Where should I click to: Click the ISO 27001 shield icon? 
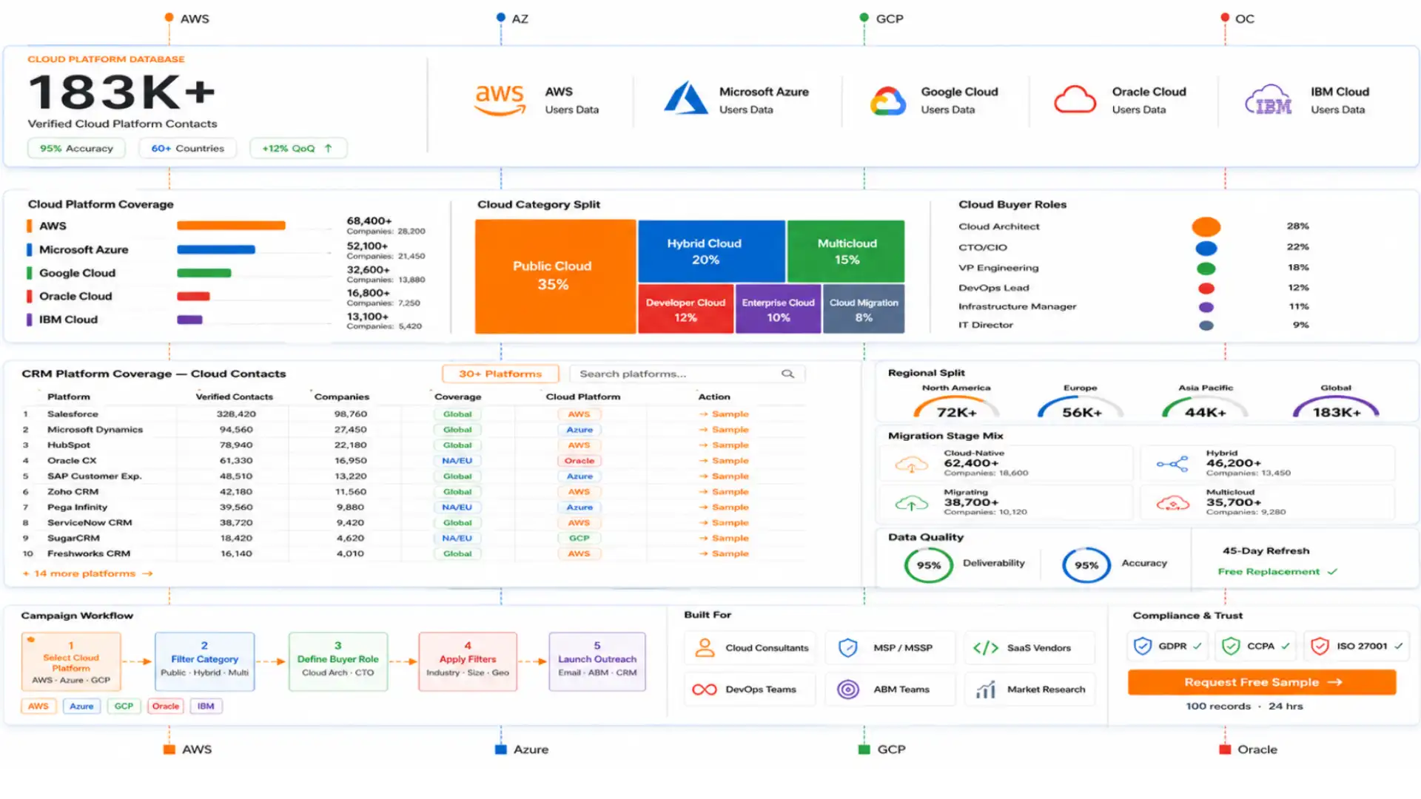tap(1320, 646)
